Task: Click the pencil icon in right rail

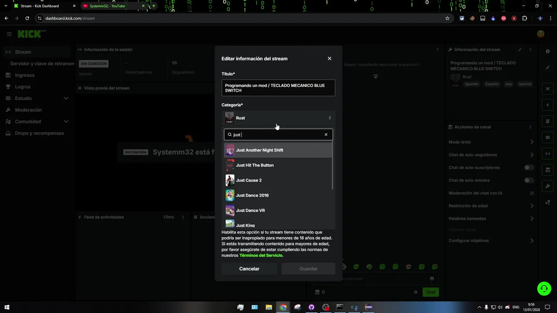Action: point(547,68)
